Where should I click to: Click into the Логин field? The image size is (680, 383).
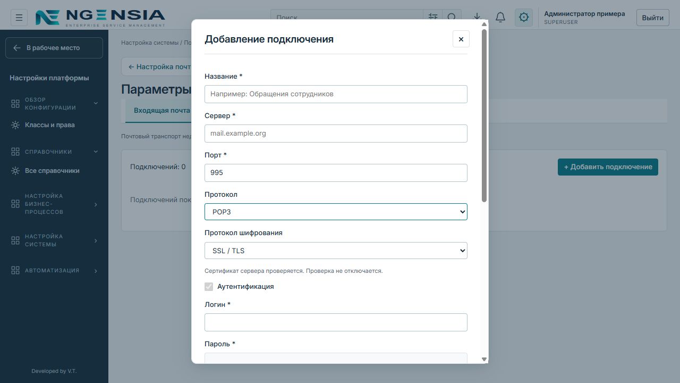(x=336, y=322)
